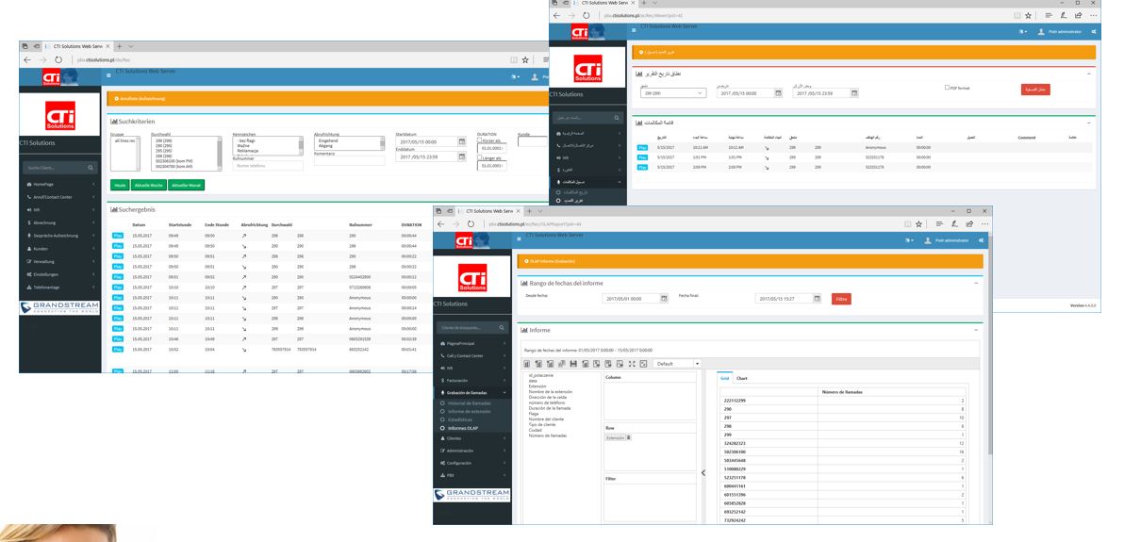This screenshot has height=542, width=1124.
Task: Click the Heute button in German window
Action: click(x=120, y=185)
